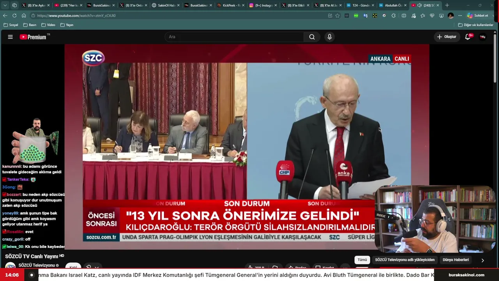Image resolution: width=499 pixels, height=281 pixels.
Task: Switch to the "Her iş" YouTube tab
Action: click(68, 5)
